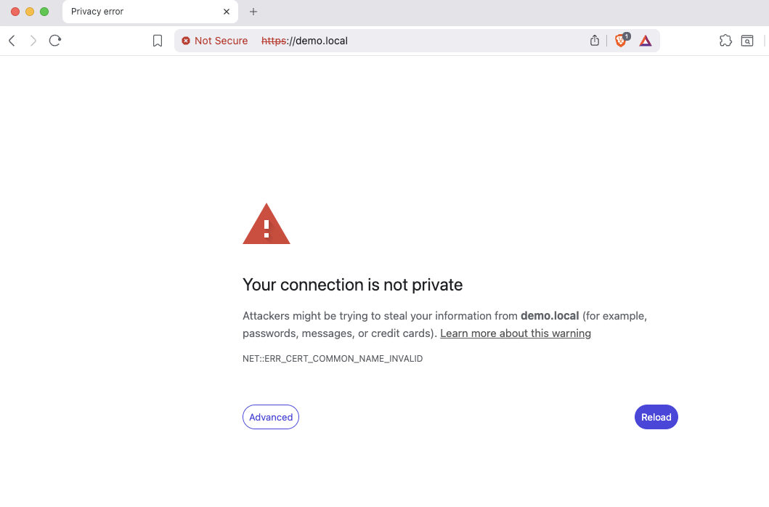Switch to the Privacy error tab
This screenshot has width=769, height=507.
click(116, 12)
